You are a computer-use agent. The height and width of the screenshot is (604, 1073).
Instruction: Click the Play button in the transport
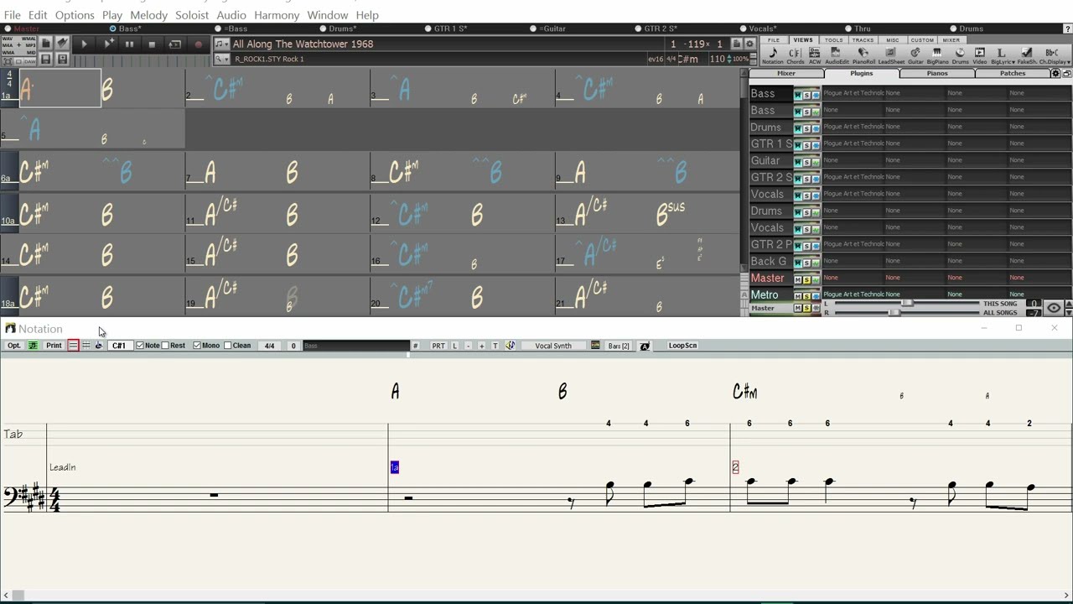coord(84,44)
